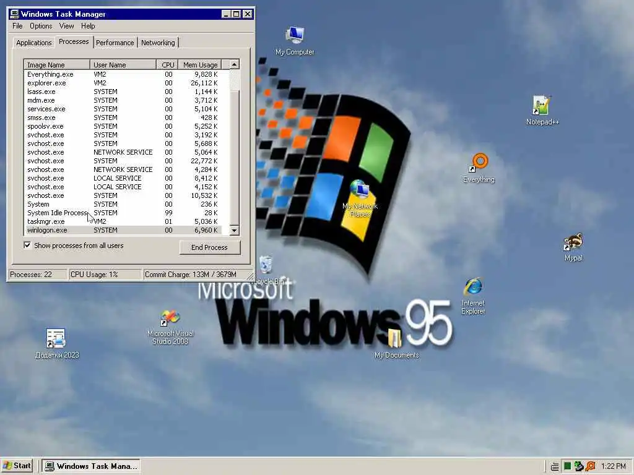Switch to the Applications tab
Screen dimensions: 634x475
click(34, 43)
